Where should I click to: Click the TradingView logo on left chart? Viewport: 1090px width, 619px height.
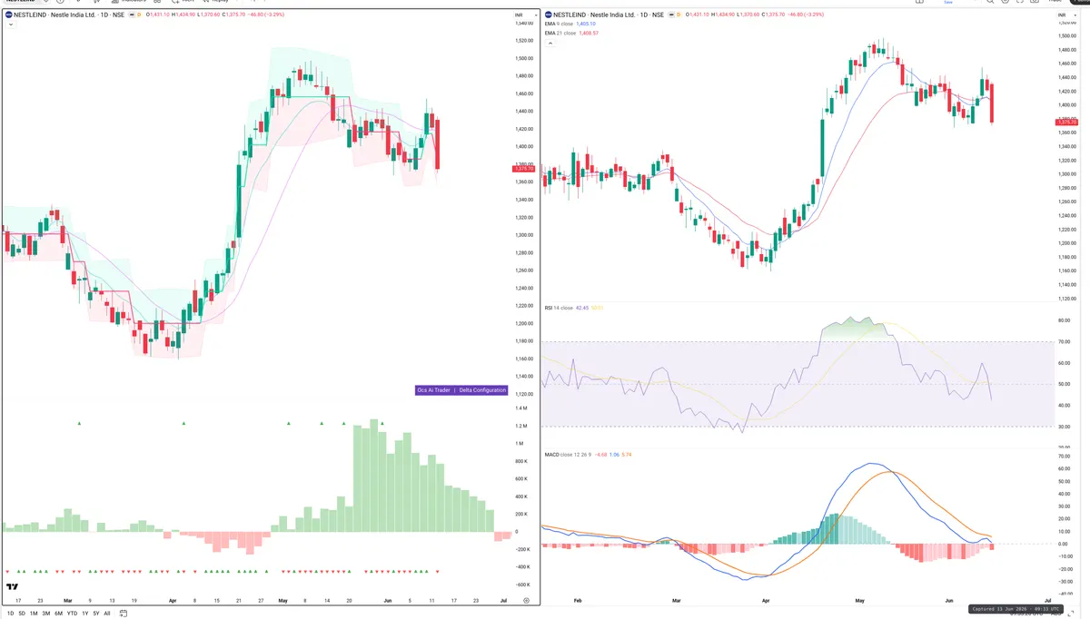click(x=13, y=587)
